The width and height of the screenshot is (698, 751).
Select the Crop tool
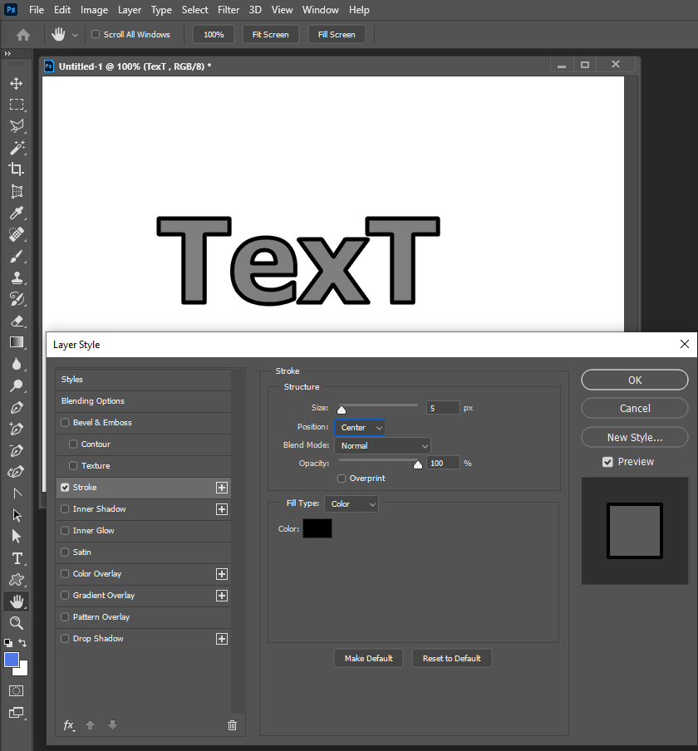(17, 169)
